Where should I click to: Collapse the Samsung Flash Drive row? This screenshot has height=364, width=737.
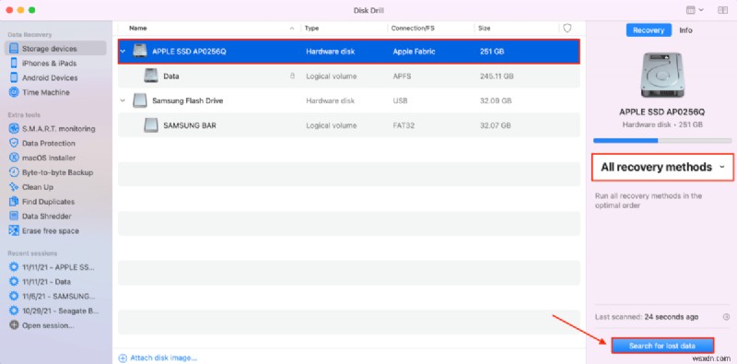click(123, 100)
